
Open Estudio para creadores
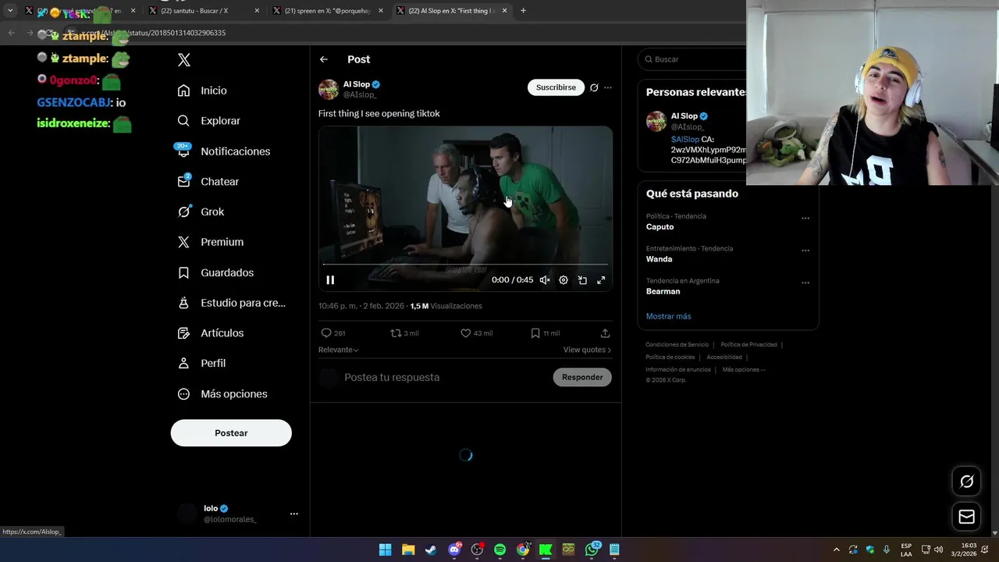tap(231, 303)
